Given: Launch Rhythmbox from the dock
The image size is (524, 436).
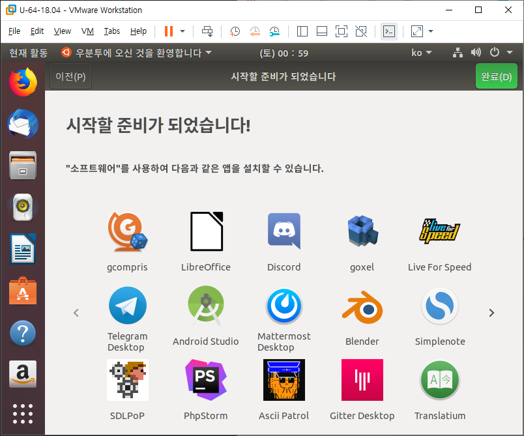Looking at the screenshot, I should (x=23, y=207).
